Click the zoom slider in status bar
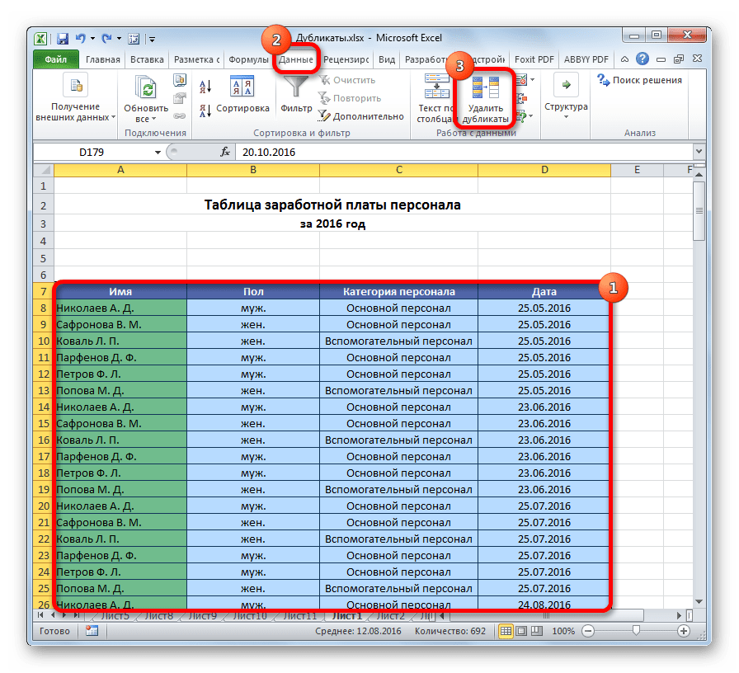The width and height of the screenshot is (739, 673). pyautogui.click(x=634, y=631)
